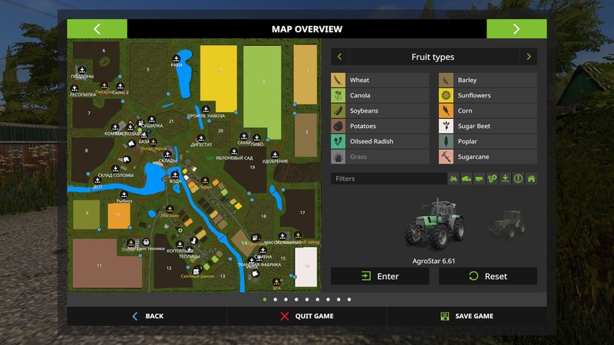
Task: Toggle Wheat fruit type display
Action: (380, 80)
